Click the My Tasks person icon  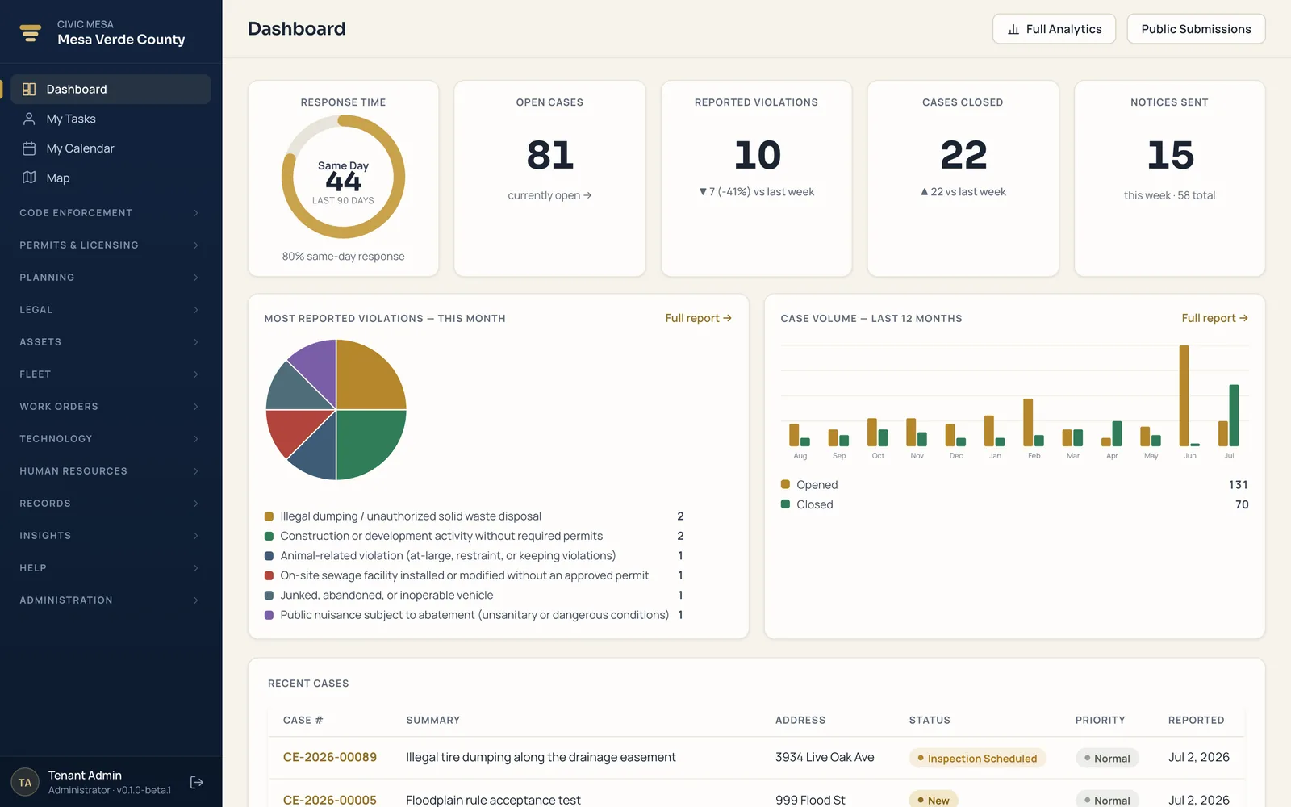[29, 119]
